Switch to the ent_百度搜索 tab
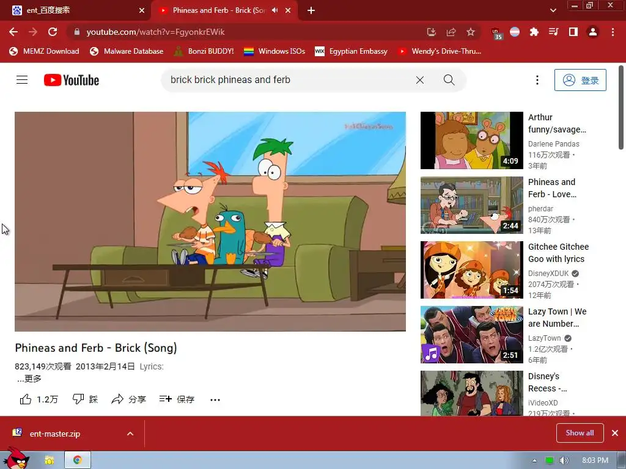Screen dimensions: 626x469 (75, 10)
